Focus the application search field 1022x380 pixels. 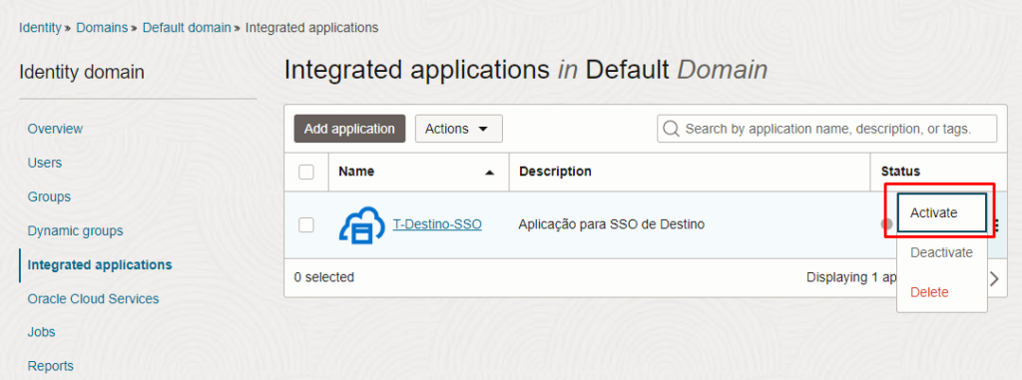[x=827, y=129]
